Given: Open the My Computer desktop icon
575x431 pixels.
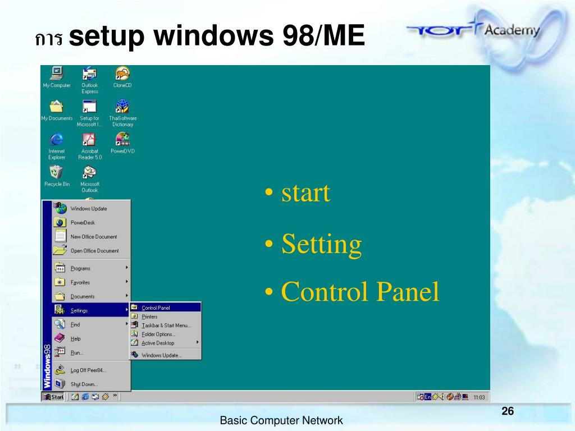Looking at the screenshot, I should (x=57, y=77).
